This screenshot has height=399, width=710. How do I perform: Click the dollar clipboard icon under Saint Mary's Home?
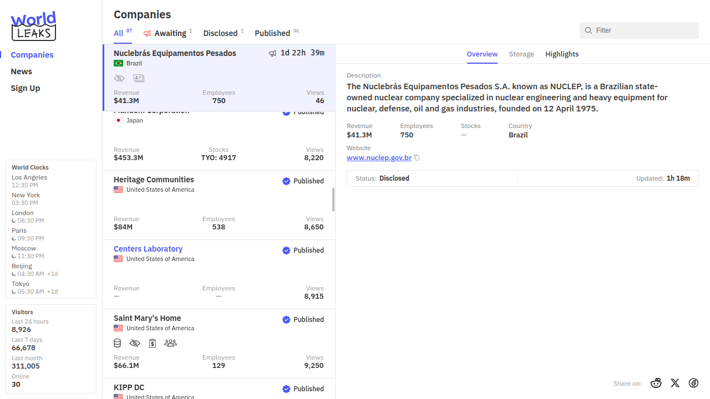click(x=152, y=343)
